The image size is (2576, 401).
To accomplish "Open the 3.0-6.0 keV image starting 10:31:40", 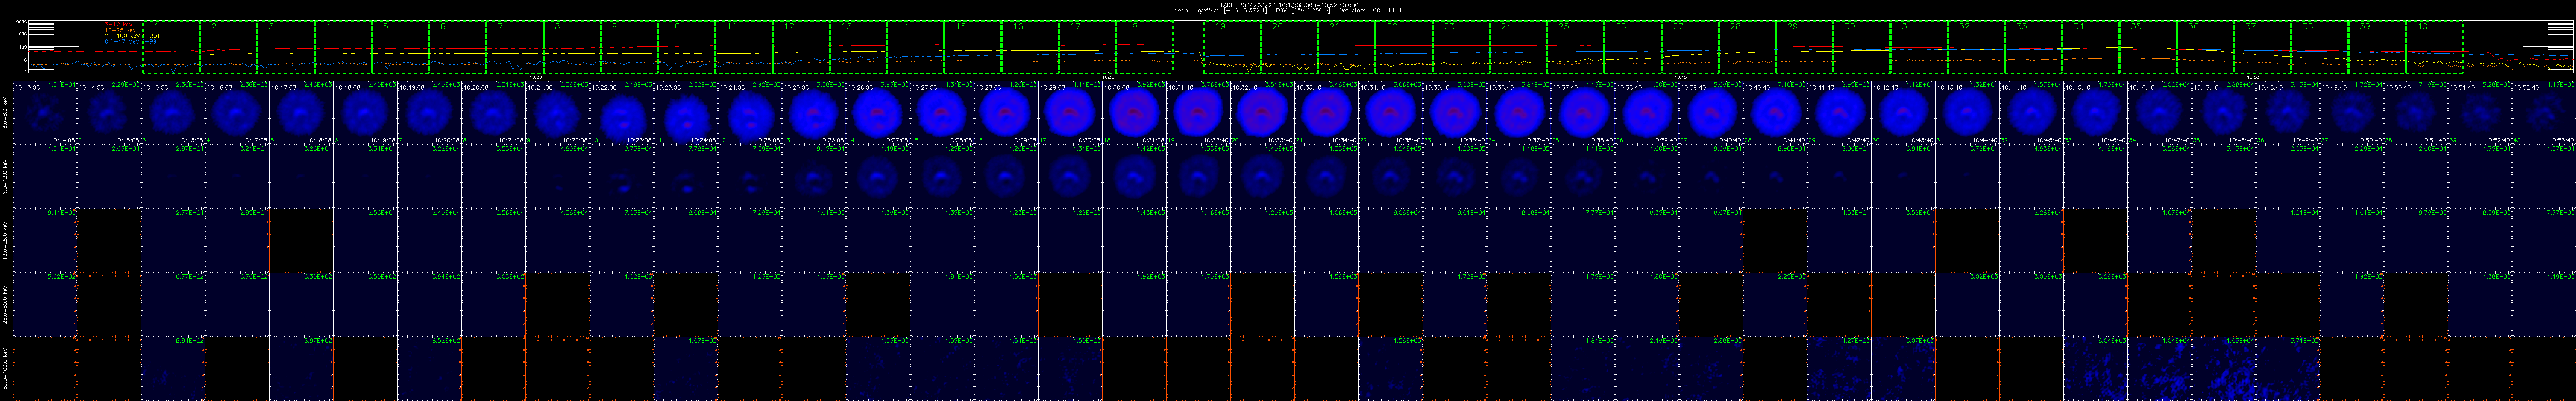I will click(1198, 113).
